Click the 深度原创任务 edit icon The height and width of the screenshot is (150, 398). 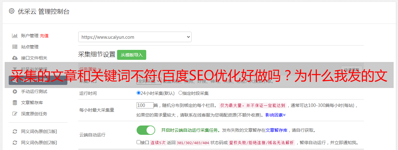15,114
